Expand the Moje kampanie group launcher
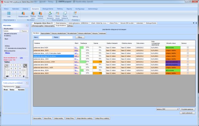 pyautogui.click(x=15, y=20)
